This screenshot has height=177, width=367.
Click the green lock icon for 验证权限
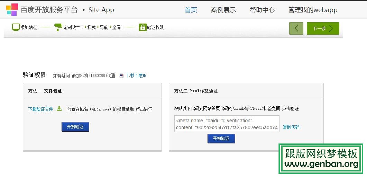(x=143, y=27)
